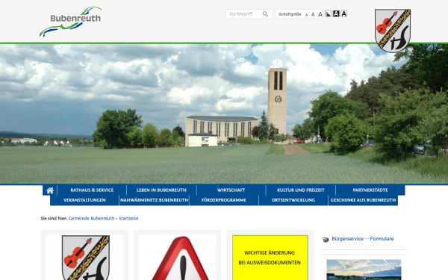Click the small icon beside Bürgerservice
This screenshot has height=280, width=448.
coord(326,240)
